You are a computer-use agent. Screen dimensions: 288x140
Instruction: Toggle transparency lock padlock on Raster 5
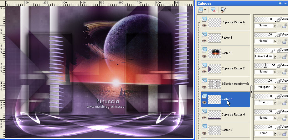click(x=285, y=57)
